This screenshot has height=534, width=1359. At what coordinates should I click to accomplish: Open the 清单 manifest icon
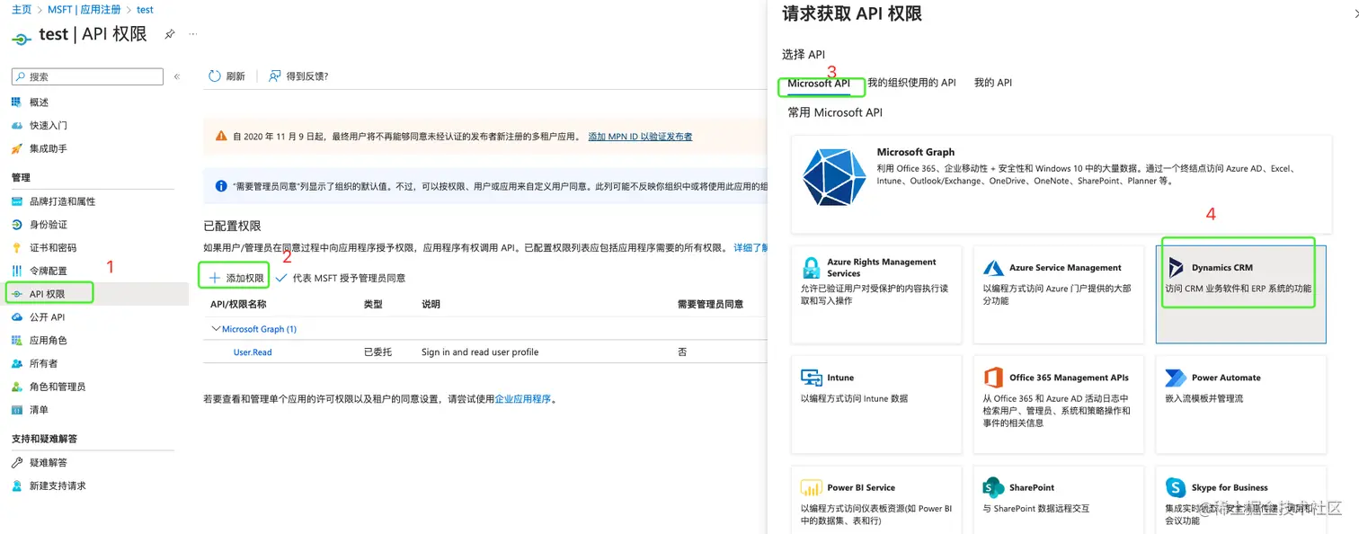16,410
